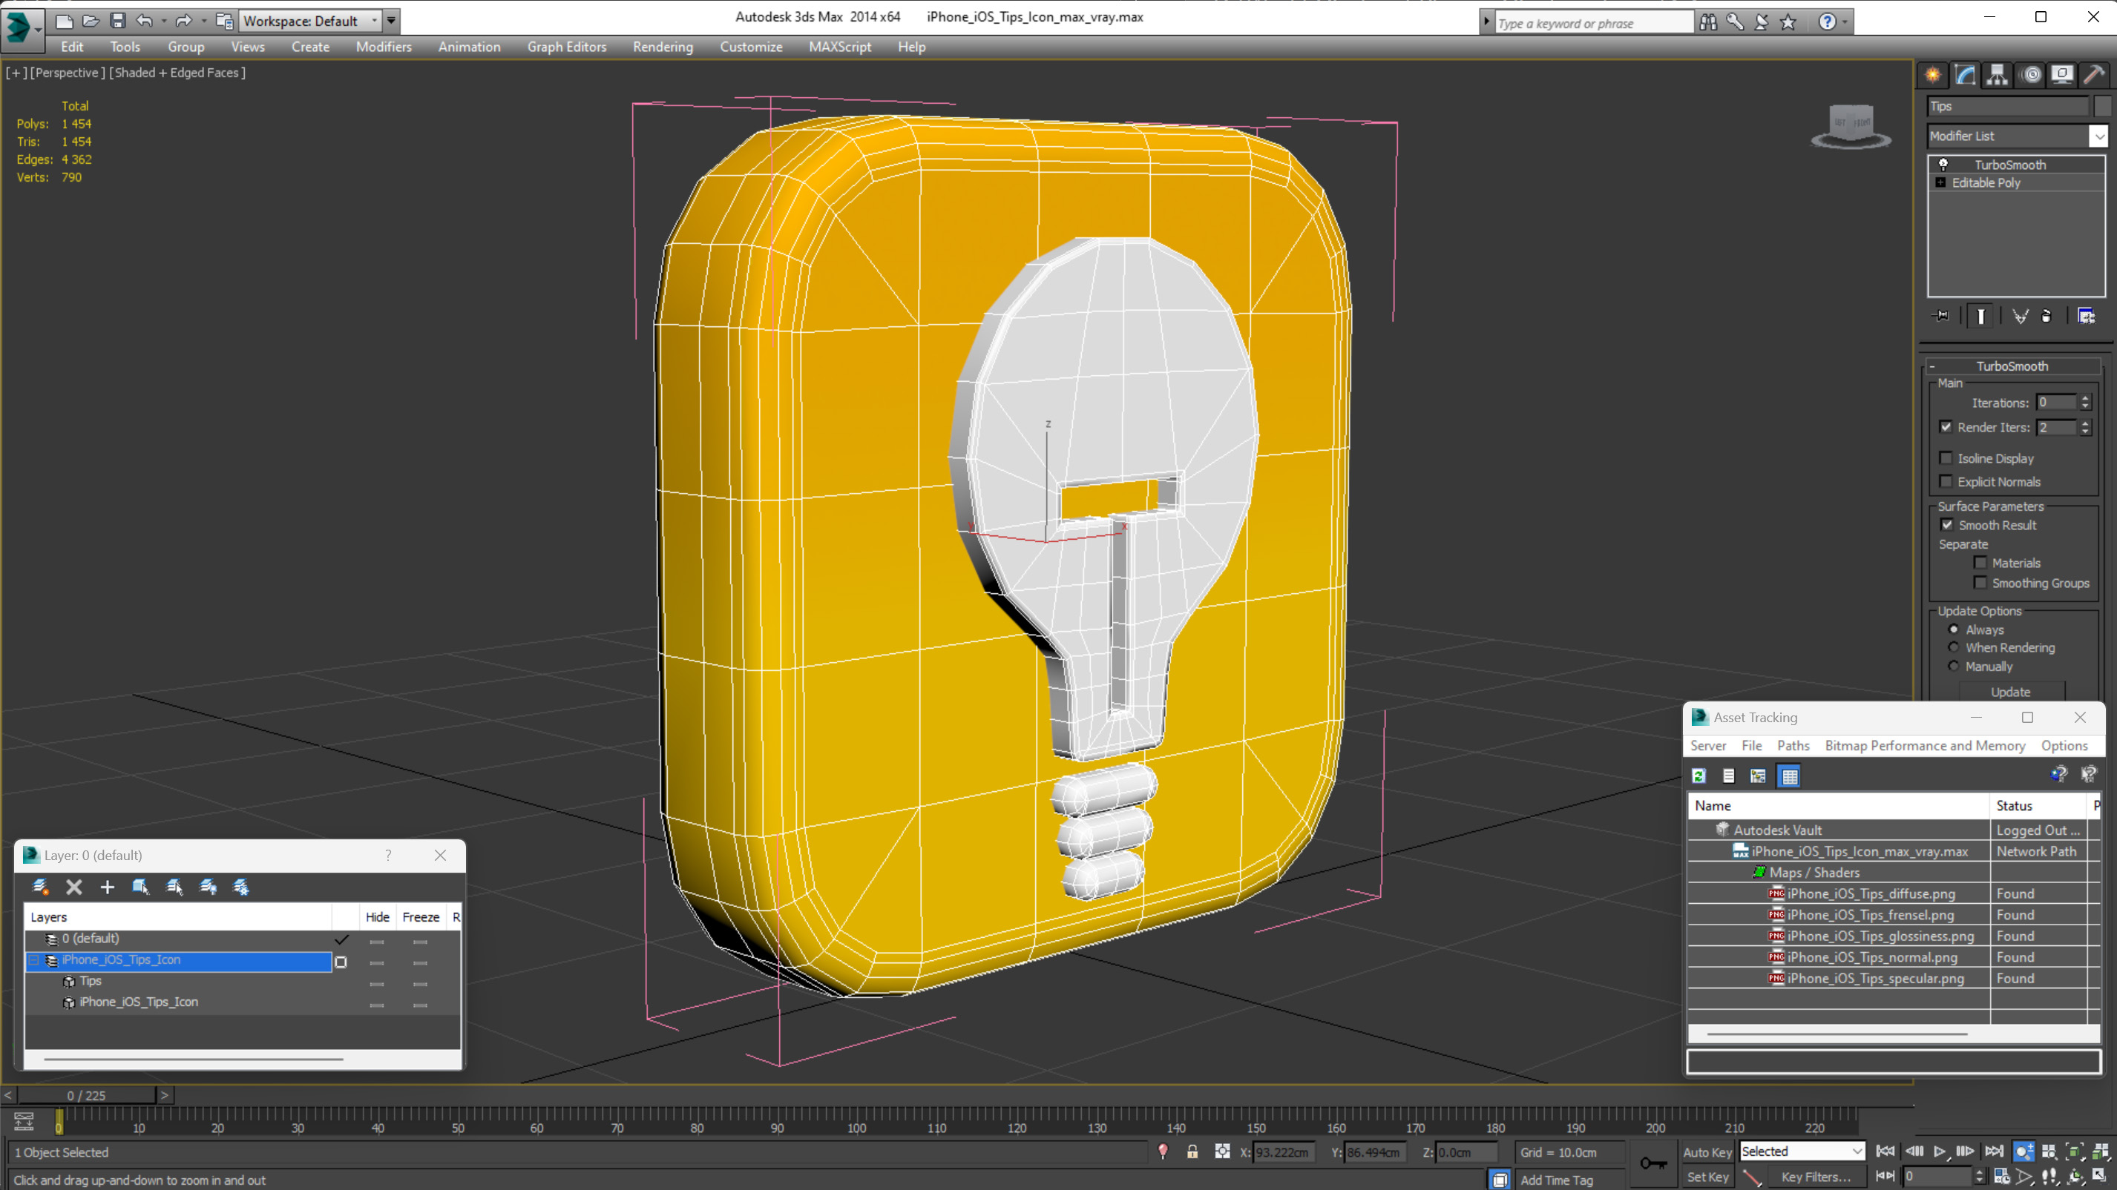Click the Pin Stack icon

point(1941,316)
